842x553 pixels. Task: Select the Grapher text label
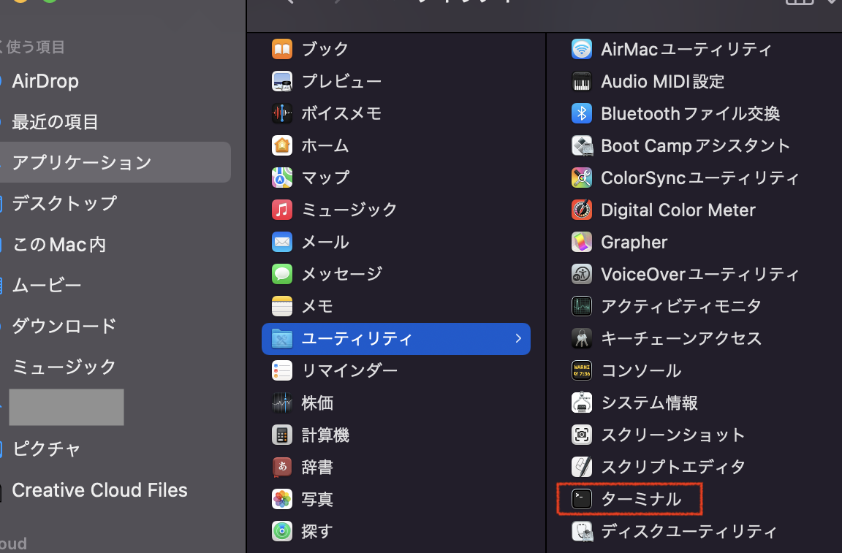click(x=634, y=242)
